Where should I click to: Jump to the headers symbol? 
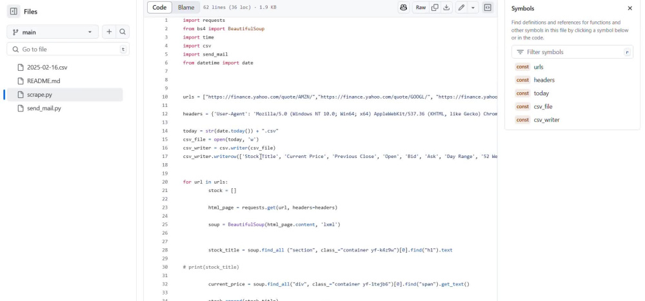tap(544, 80)
